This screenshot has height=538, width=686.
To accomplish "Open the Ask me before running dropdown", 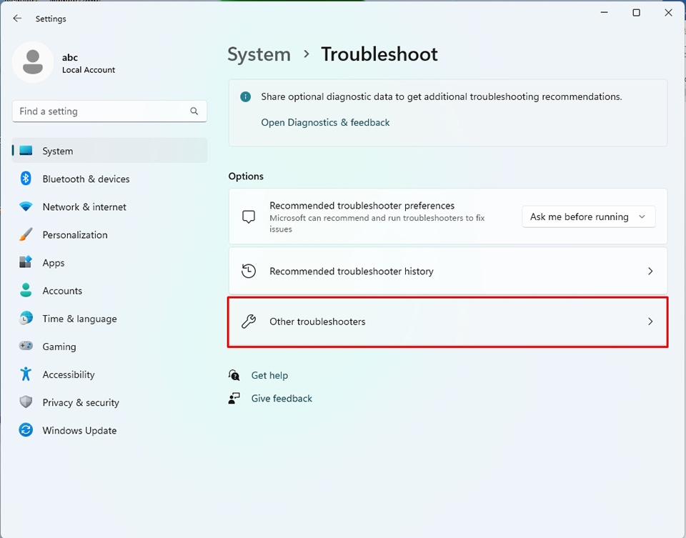I will pyautogui.click(x=588, y=216).
